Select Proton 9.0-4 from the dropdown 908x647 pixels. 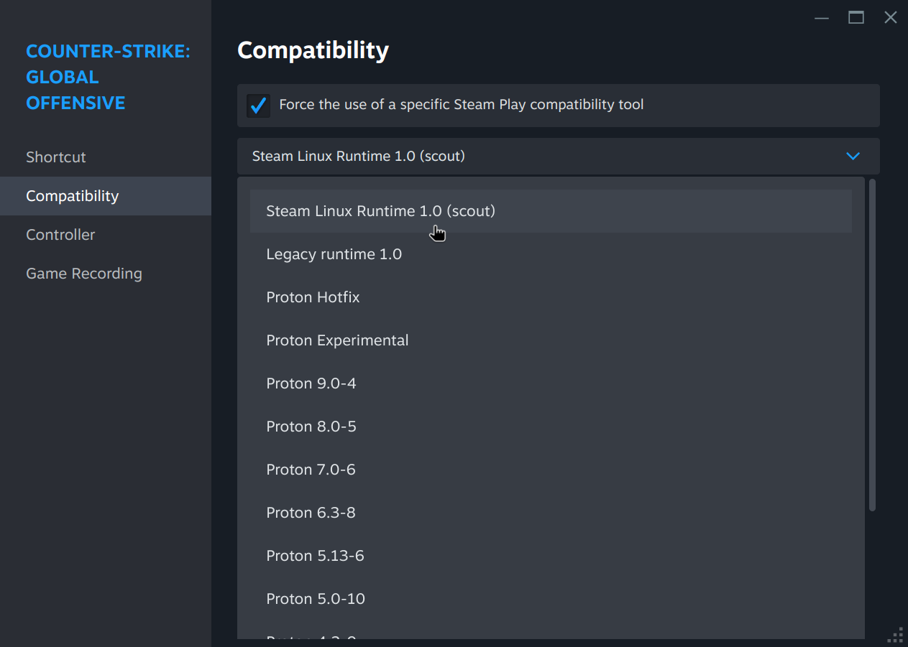[551, 383]
